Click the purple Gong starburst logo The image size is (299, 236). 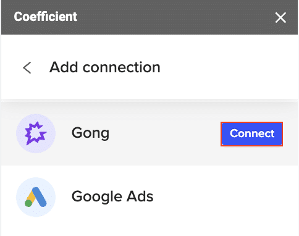click(36, 133)
